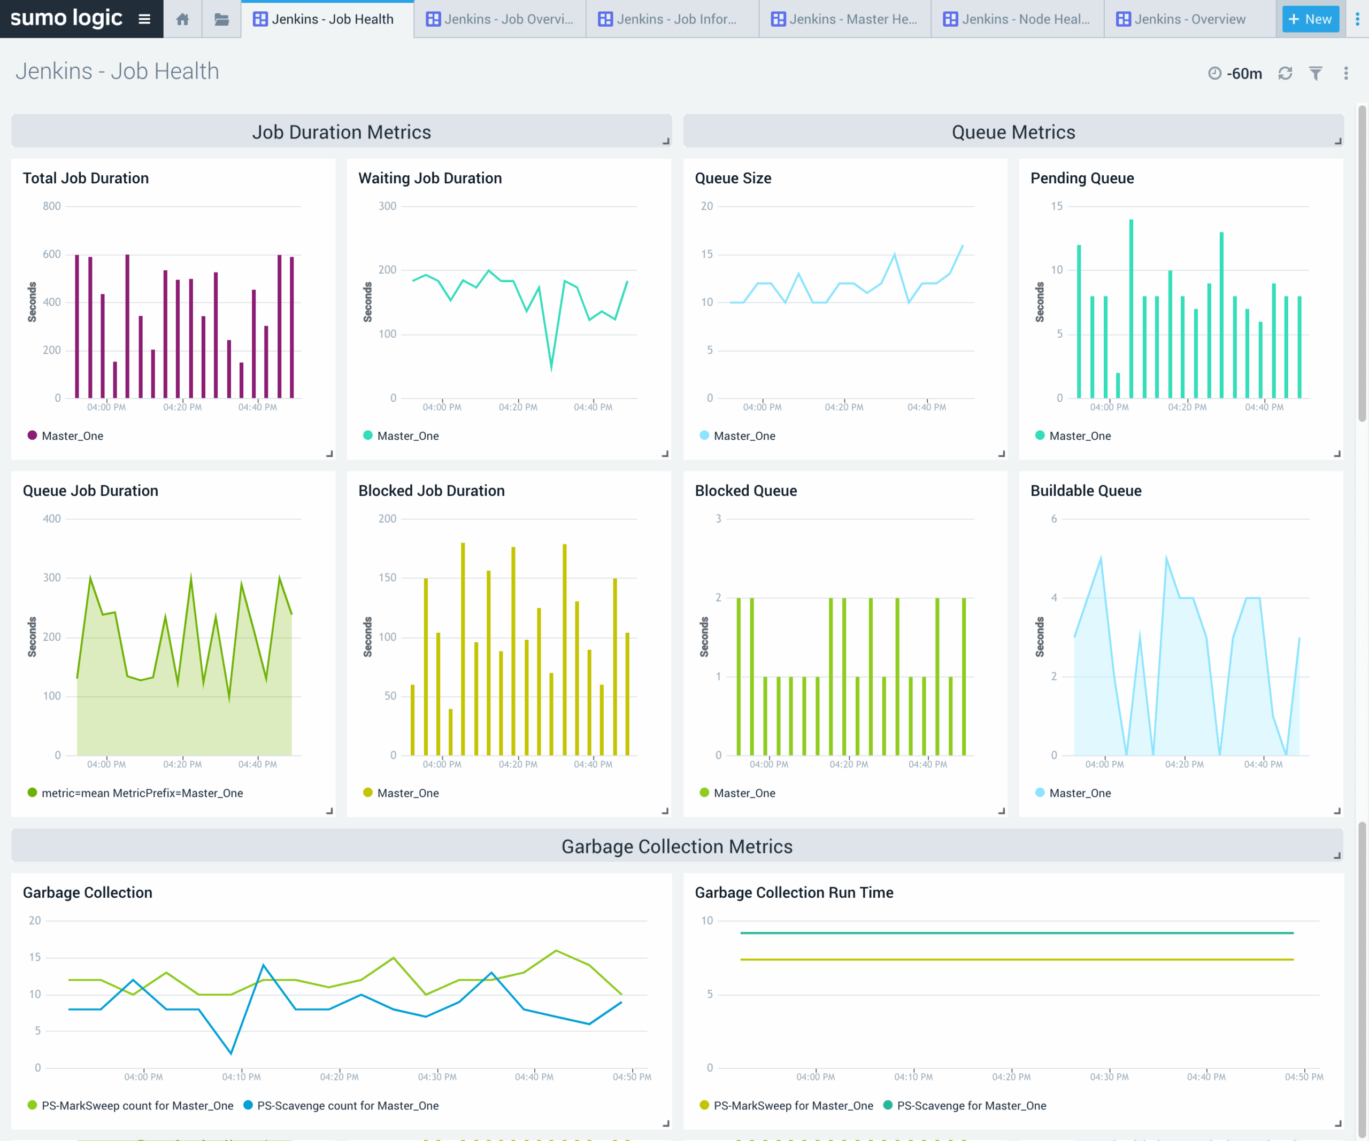Image resolution: width=1369 pixels, height=1141 pixels.
Task: Open the Library folder icon
Action: (x=221, y=19)
